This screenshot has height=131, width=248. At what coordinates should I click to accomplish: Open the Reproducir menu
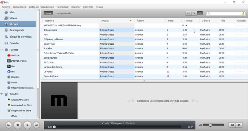pos(63,7)
